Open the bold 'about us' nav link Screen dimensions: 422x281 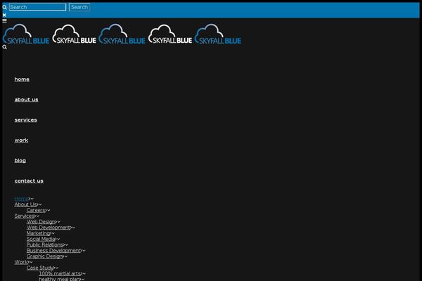[27, 100]
